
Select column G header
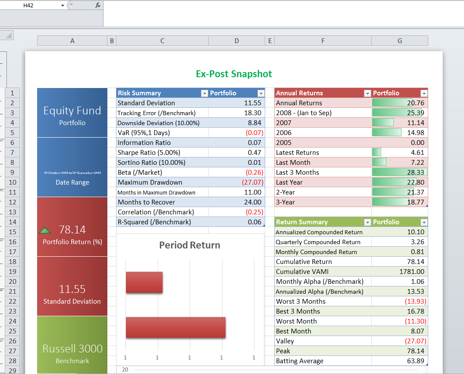(x=399, y=41)
